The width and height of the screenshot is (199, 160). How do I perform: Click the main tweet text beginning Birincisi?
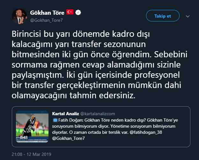tap(99, 65)
